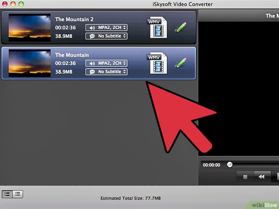The height and width of the screenshot is (209, 279).
Task: Open audio track dropdown for The Mountain
Action: click(x=106, y=63)
